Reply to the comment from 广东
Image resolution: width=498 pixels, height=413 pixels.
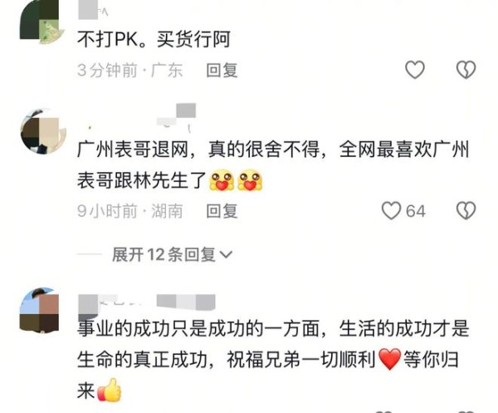(x=222, y=71)
